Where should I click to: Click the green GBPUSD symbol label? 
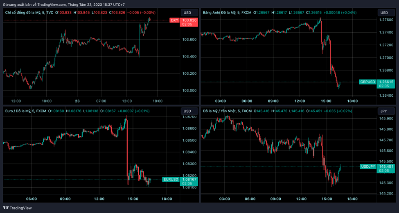(x=367, y=82)
